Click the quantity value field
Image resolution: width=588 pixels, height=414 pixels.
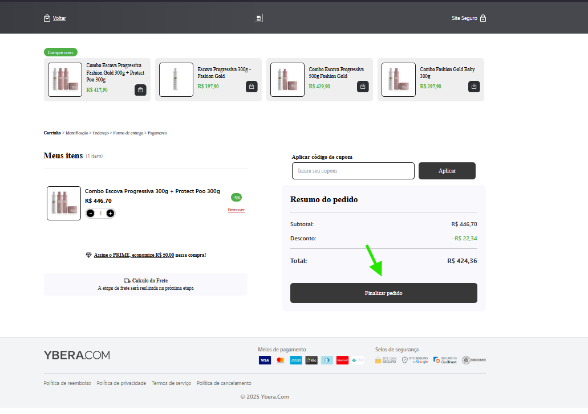(100, 214)
